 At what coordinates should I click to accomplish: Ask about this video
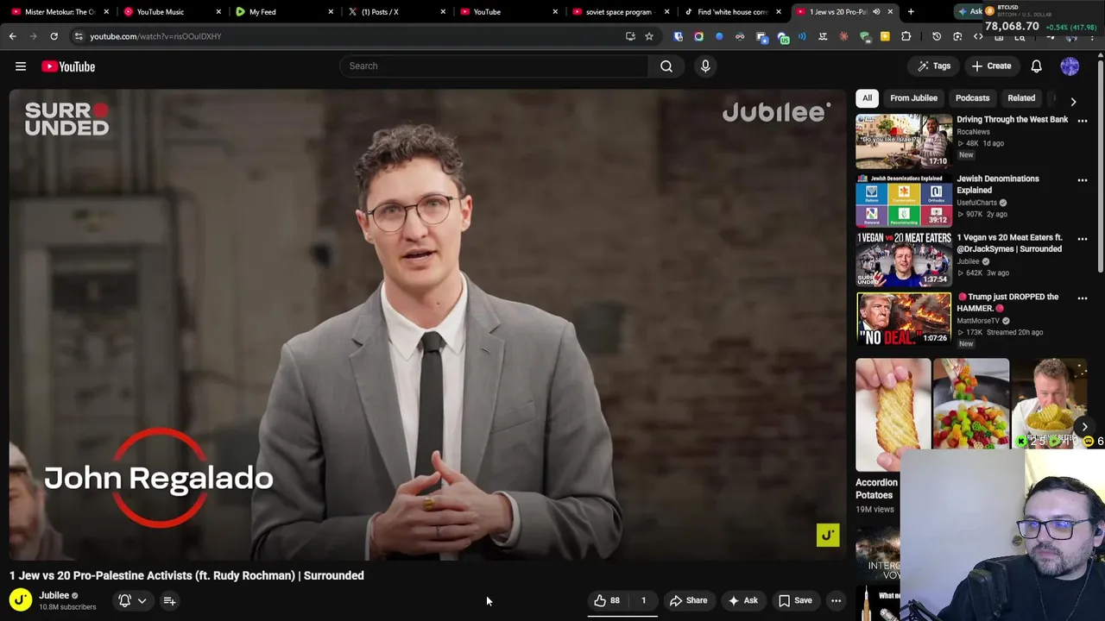[742, 600]
